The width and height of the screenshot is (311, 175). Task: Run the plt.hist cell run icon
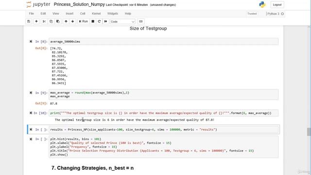coord(31,139)
